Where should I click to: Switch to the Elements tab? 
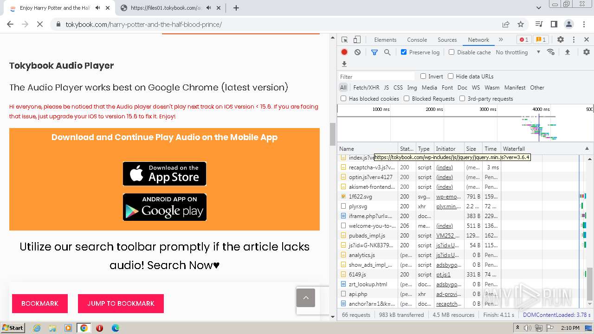pos(385,40)
